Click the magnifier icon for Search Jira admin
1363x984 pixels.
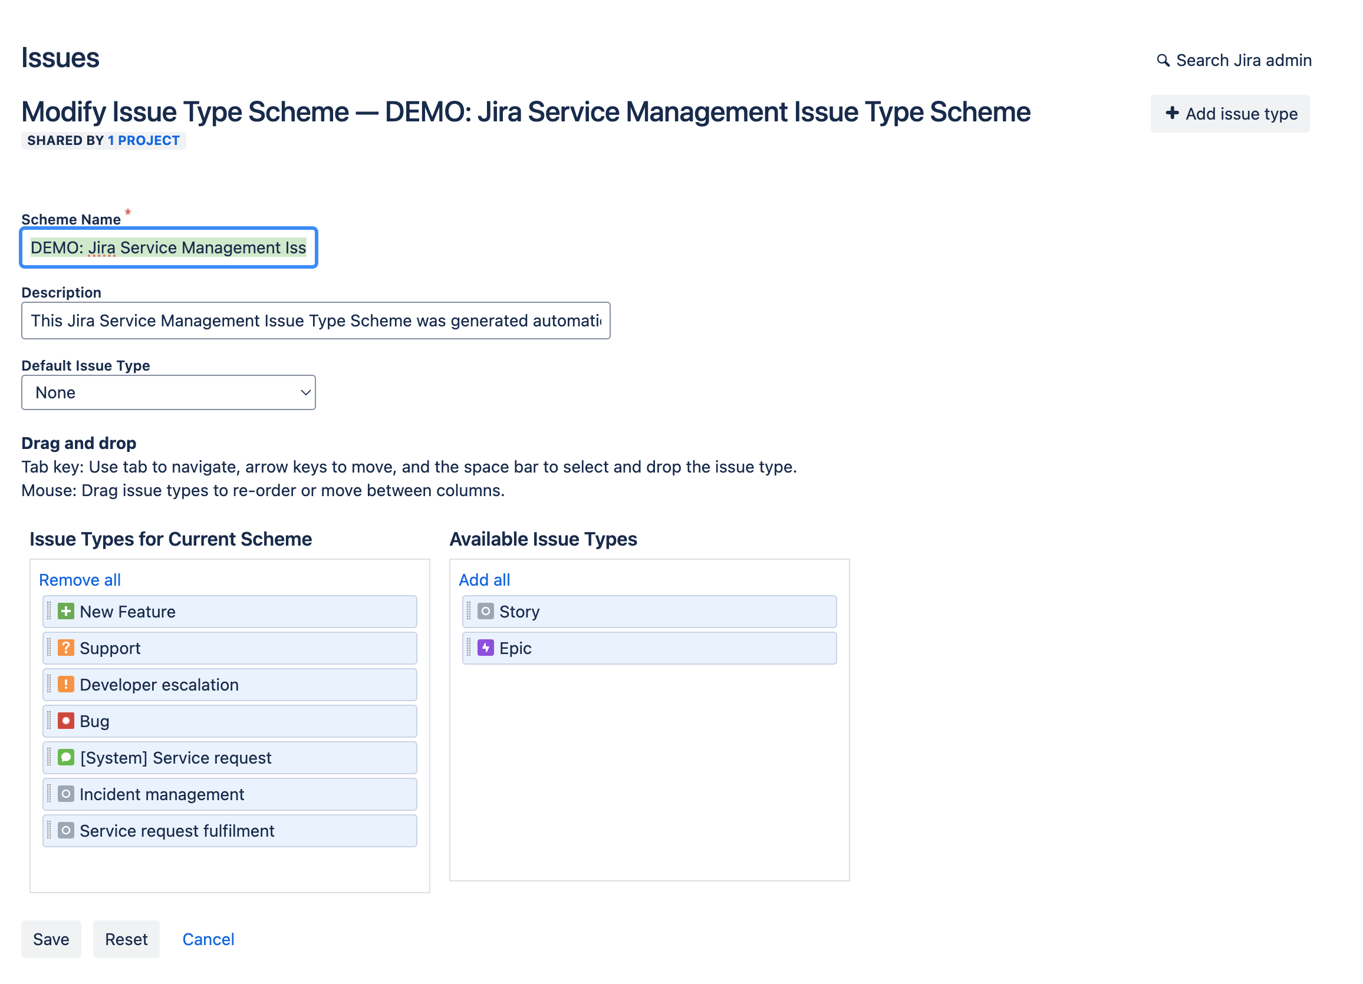coord(1163,61)
